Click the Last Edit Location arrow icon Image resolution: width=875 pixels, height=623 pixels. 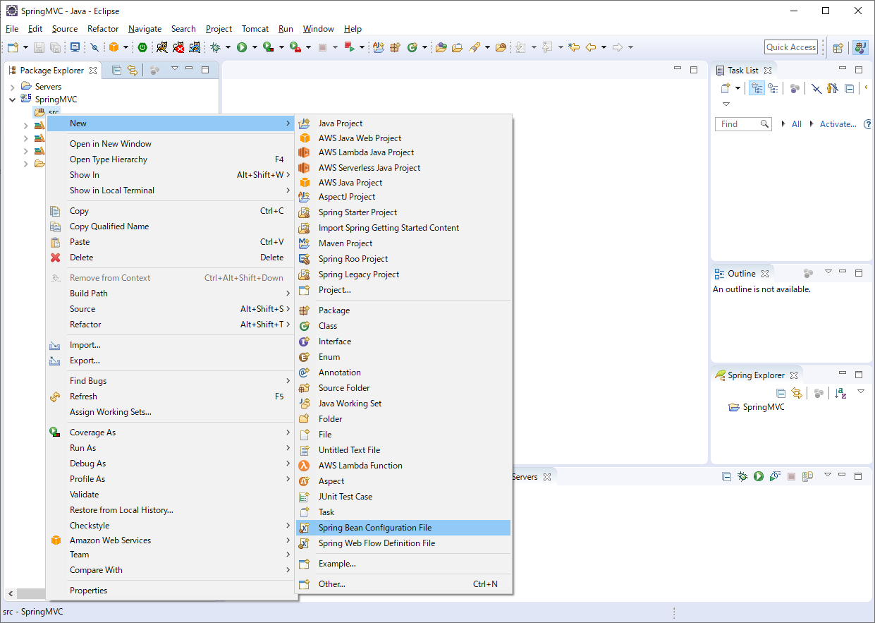[574, 47]
